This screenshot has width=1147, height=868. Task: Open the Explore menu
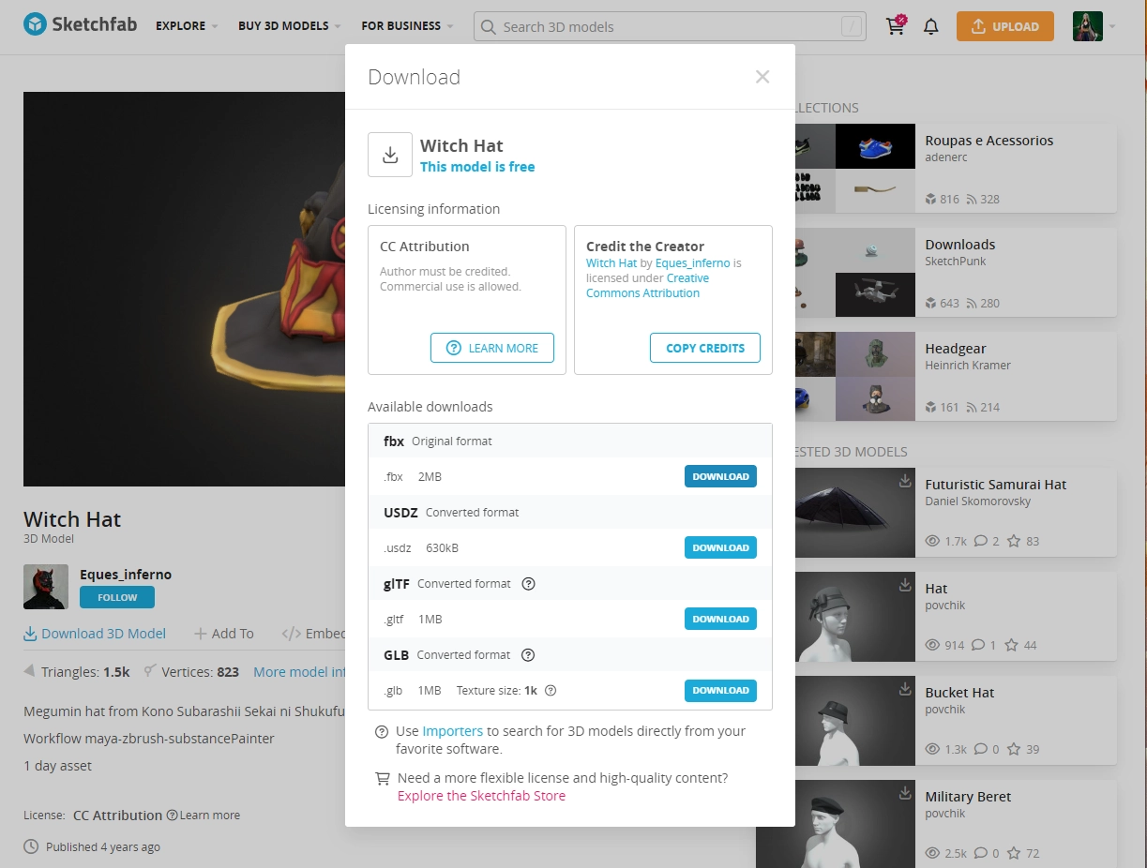[187, 26]
